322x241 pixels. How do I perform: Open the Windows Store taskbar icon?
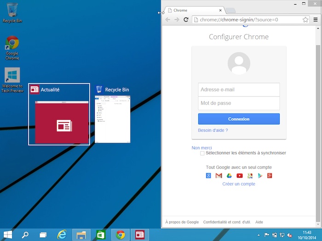tap(101, 235)
